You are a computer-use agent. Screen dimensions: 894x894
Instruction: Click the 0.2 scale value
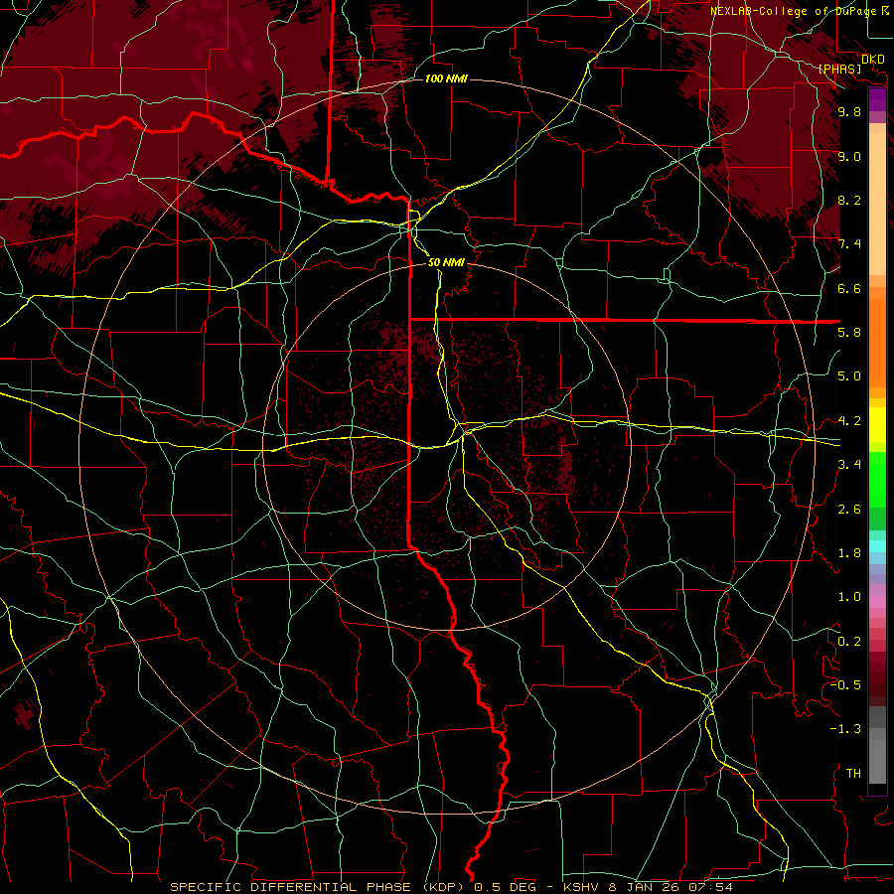(849, 642)
